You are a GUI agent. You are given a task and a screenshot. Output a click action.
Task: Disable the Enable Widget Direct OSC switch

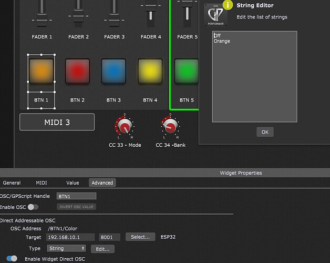[12, 258]
